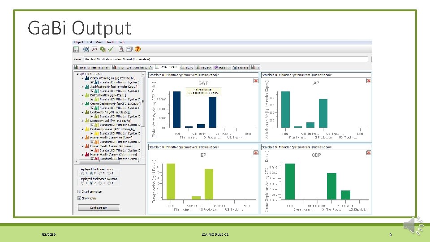Close the AP chart with red X
Screen dimensions: 430x242
[369, 81]
